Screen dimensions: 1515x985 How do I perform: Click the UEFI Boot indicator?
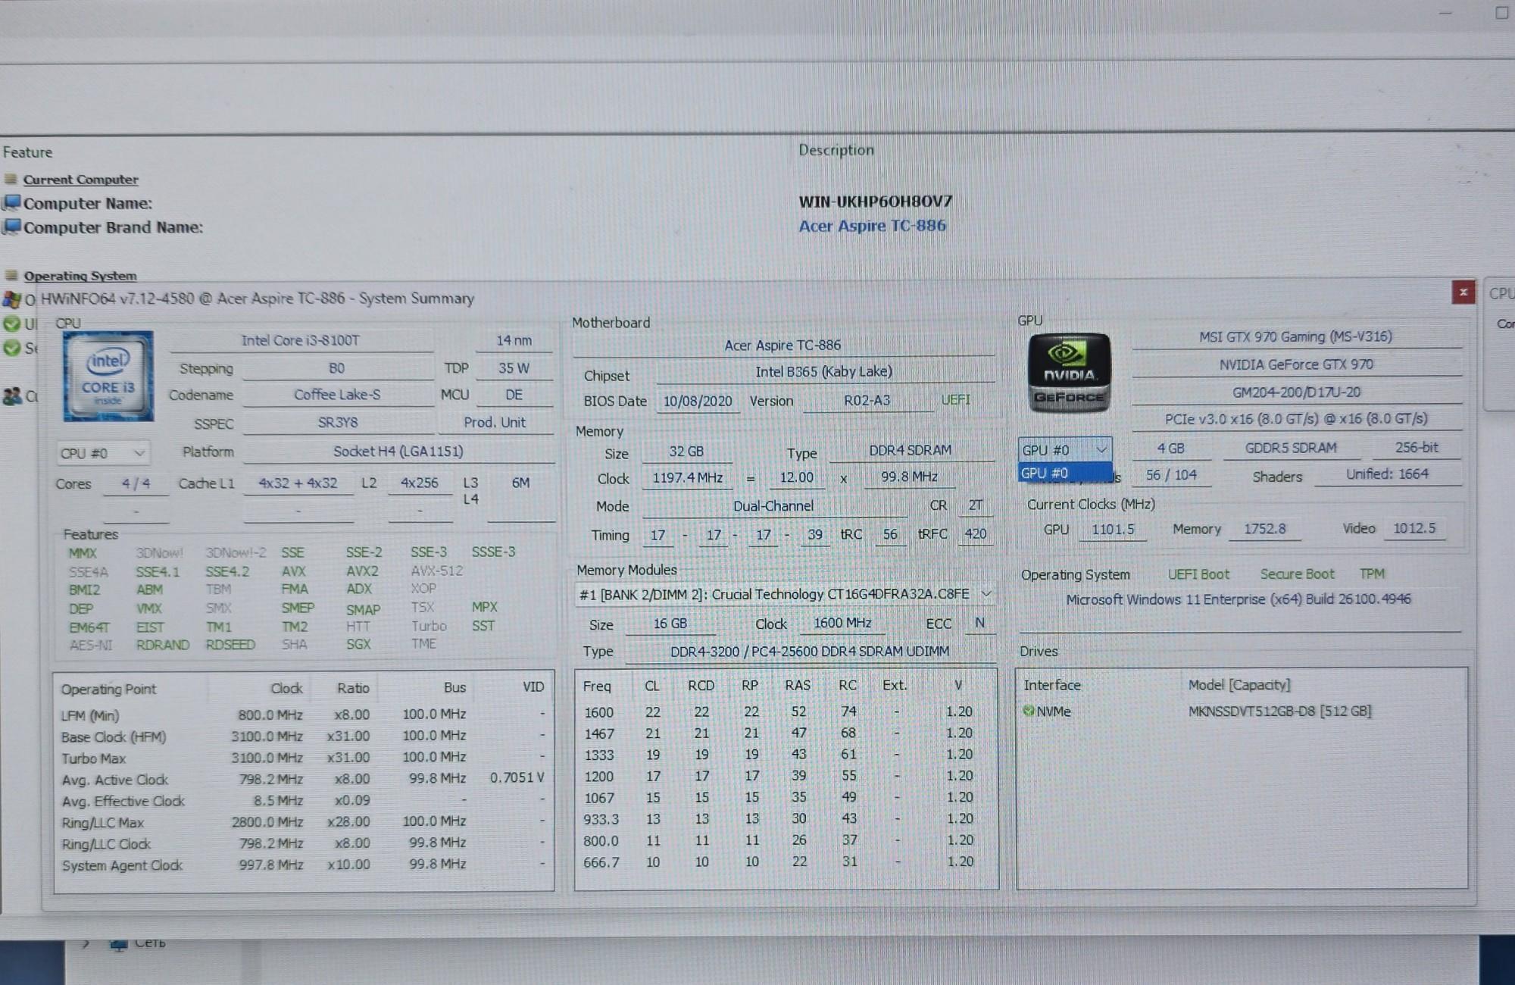pos(1198,574)
